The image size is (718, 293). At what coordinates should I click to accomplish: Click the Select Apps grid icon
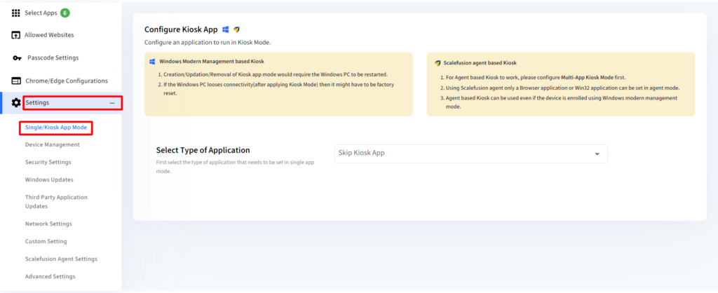pyautogui.click(x=16, y=13)
